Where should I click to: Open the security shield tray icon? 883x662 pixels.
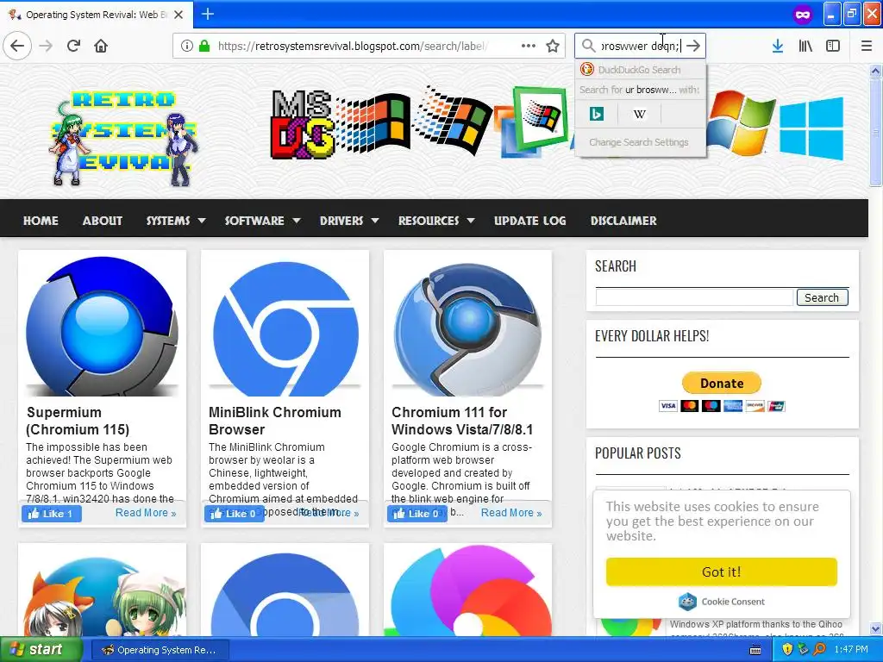787,650
